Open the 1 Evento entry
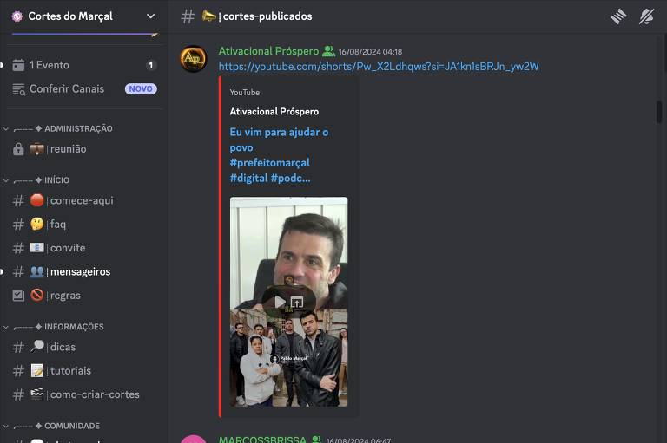Image resolution: width=667 pixels, height=443 pixels. (x=83, y=65)
